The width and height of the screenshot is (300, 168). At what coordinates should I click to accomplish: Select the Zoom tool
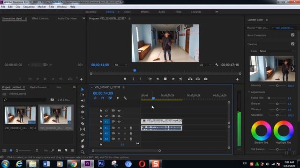point(82,152)
